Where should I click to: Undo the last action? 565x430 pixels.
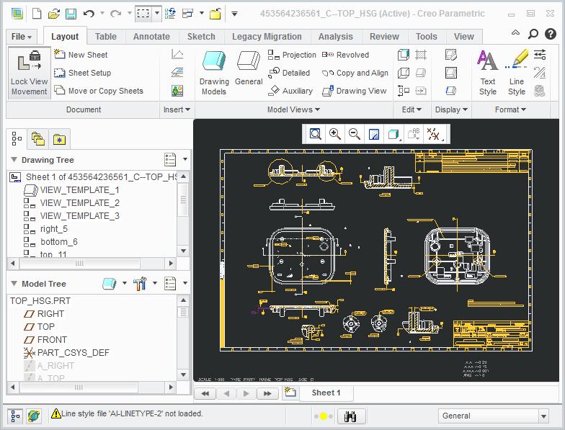point(89,14)
